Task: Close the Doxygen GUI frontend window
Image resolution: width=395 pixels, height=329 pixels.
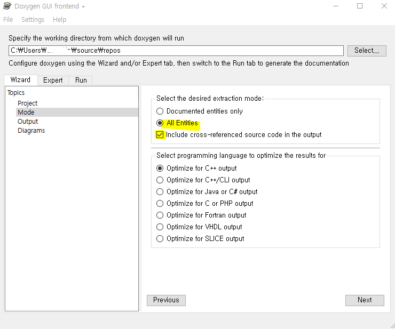Action: [384, 6]
